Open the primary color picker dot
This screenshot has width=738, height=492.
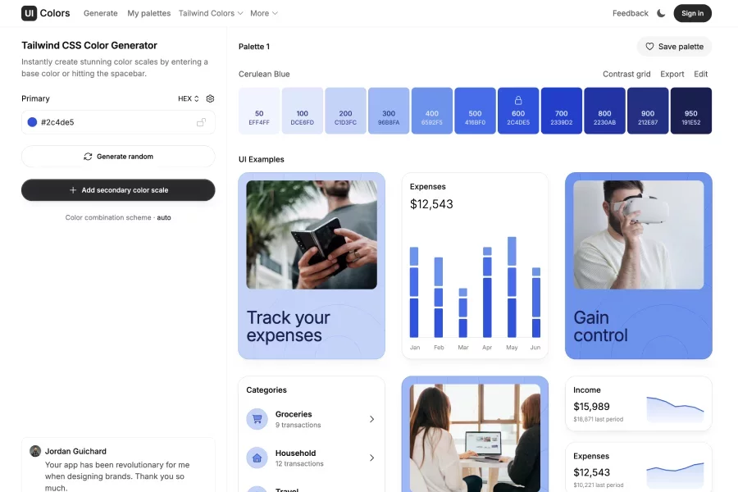(x=32, y=122)
